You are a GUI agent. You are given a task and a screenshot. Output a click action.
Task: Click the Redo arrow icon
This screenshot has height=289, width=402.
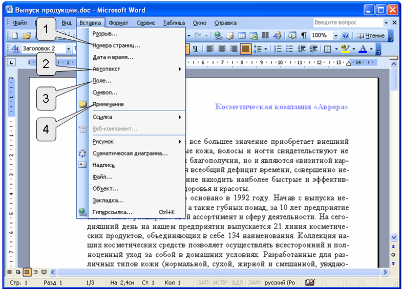(x=198, y=36)
